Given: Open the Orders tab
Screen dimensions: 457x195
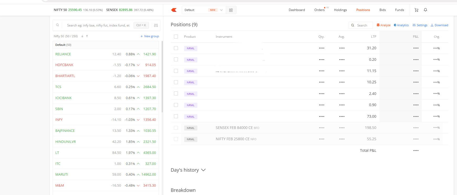Looking at the screenshot, I should click(319, 10).
